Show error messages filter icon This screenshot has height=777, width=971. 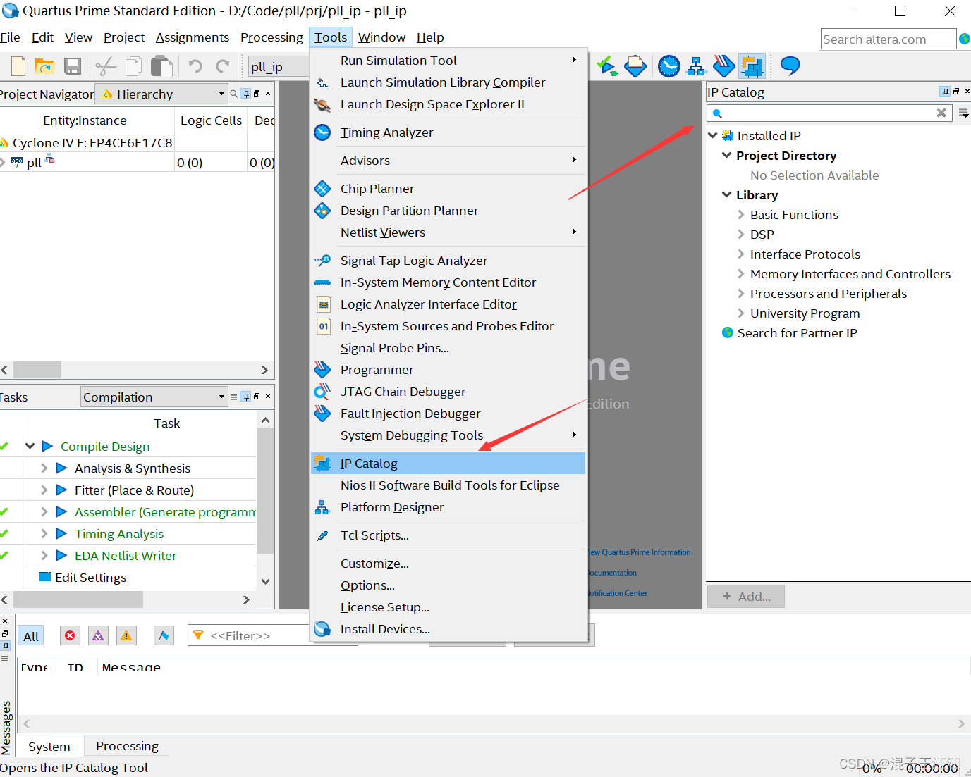(x=70, y=636)
